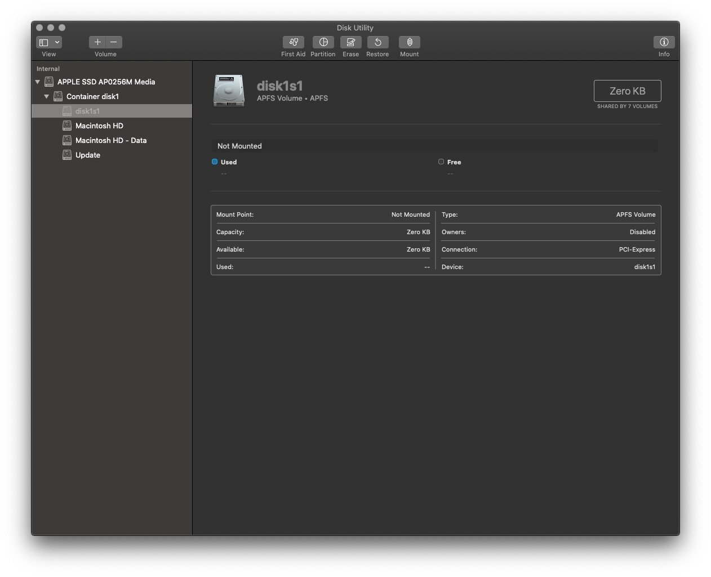
Task: Select the disk1s1 volume row
Action: click(x=112, y=111)
